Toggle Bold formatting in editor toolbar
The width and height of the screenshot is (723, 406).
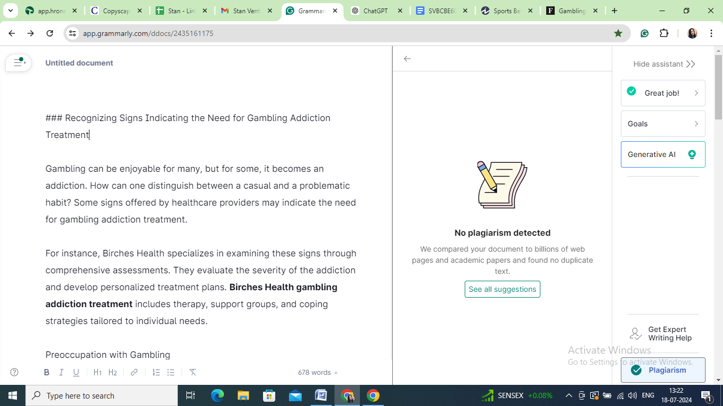click(47, 372)
